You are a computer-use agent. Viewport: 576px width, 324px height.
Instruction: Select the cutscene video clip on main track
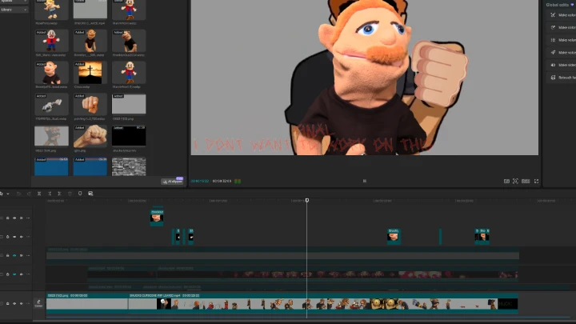[x=323, y=302]
